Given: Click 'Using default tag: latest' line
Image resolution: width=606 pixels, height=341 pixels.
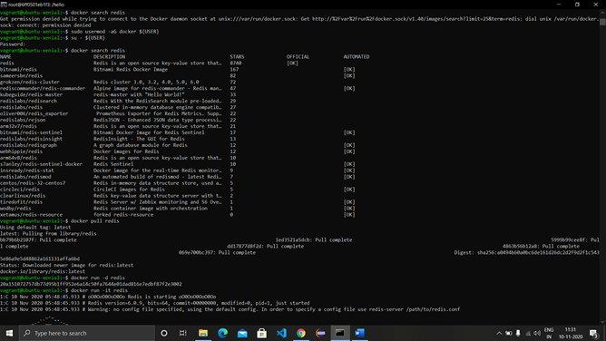Looking at the screenshot, I should [x=35, y=228].
